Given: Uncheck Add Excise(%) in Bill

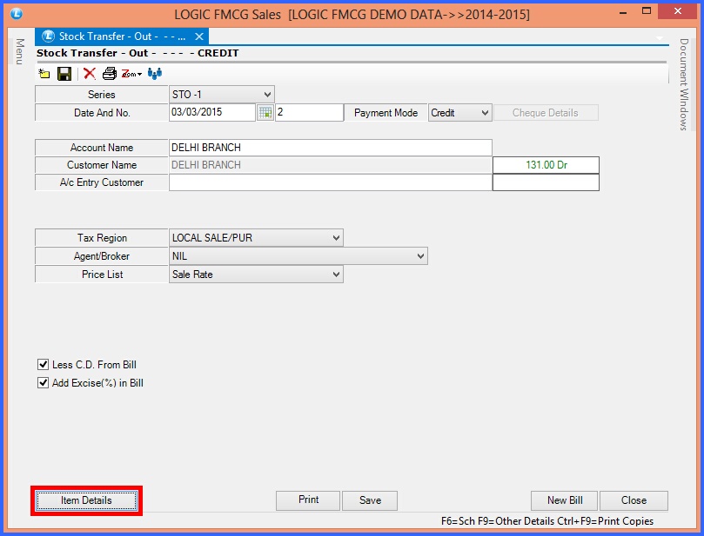Looking at the screenshot, I should click(x=44, y=383).
